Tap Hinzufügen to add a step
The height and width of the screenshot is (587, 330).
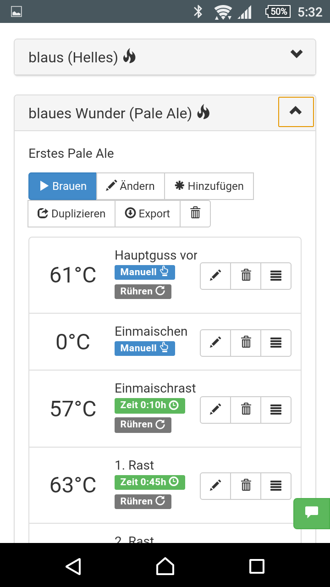click(x=209, y=186)
